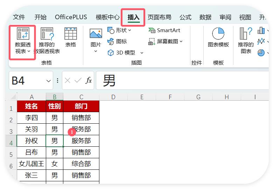Screen dimensions: 274x189
Task: Switch to the 审阅 tab
Action: 225,17
